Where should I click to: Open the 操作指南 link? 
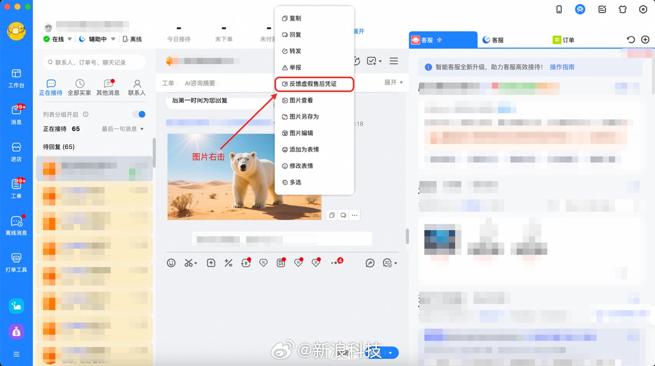pyautogui.click(x=562, y=67)
